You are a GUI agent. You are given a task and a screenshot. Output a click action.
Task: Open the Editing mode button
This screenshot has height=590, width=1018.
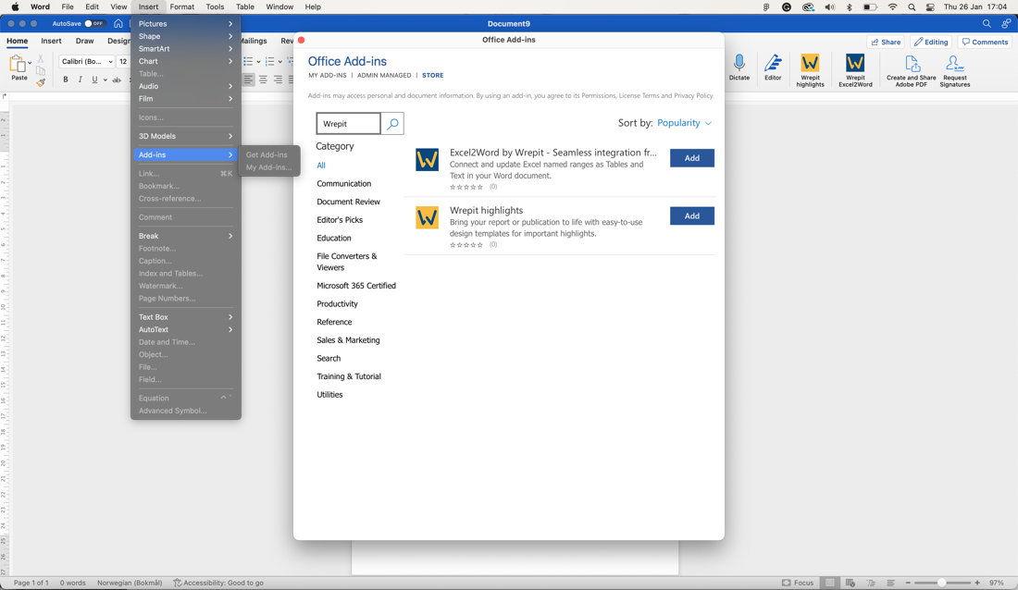931,42
